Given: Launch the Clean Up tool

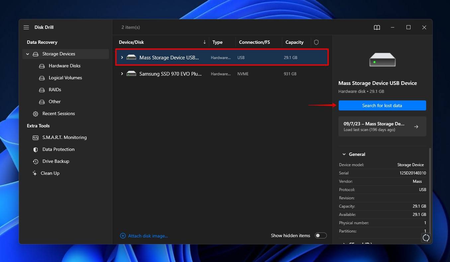Looking at the screenshot, I should (50, 173).
